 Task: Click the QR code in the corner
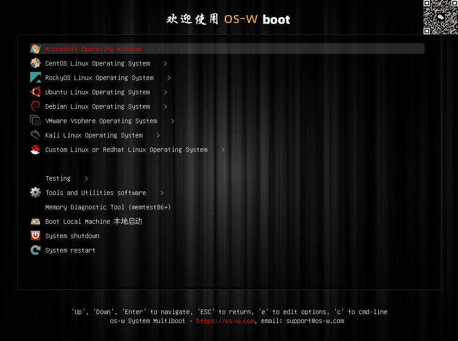440,17
